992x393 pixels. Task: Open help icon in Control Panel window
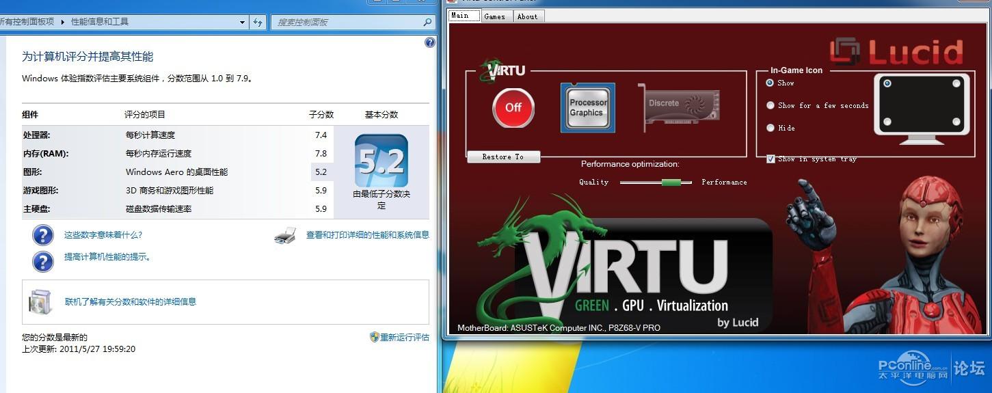pos(430,42)
